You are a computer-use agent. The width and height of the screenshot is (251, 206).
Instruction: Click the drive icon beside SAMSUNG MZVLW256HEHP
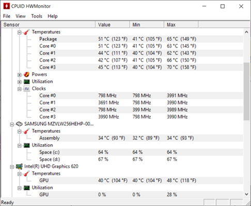(x=19, y=124)
